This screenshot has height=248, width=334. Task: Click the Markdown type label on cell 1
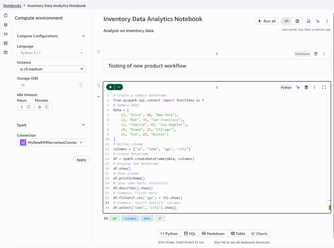click(302, 54)
